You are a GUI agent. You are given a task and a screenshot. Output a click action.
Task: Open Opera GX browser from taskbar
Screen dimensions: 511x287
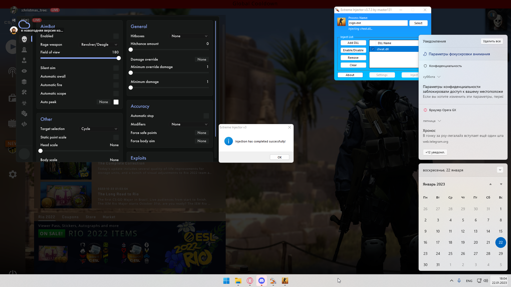(250, 281)
